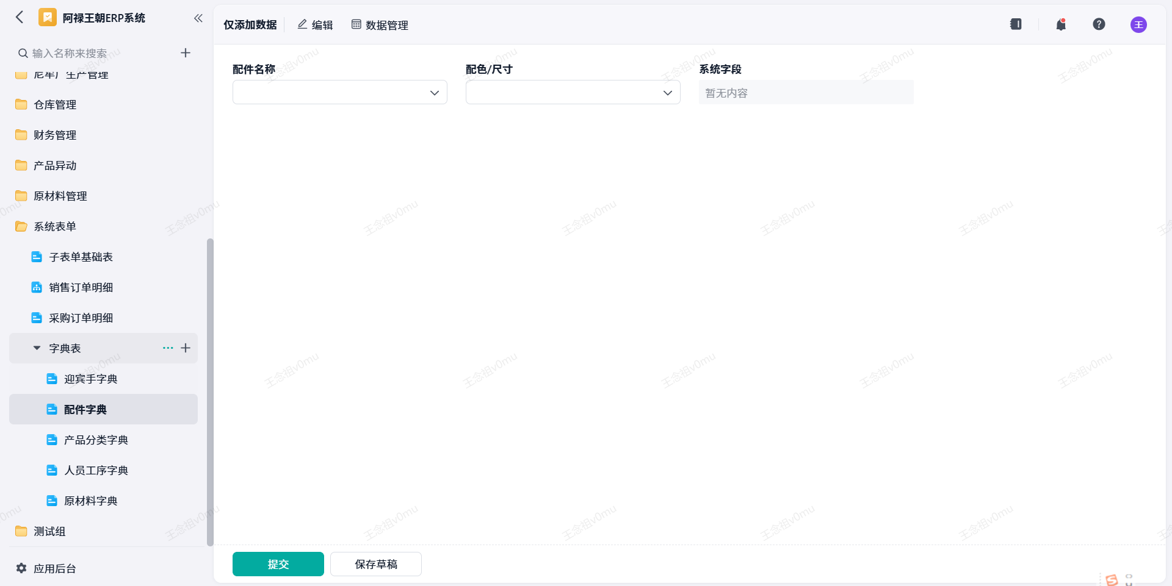Open 原材料字典 form

click(x=104, y=501)
